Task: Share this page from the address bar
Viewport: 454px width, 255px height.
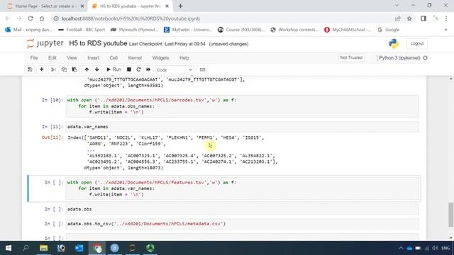Action: [398, 18]
